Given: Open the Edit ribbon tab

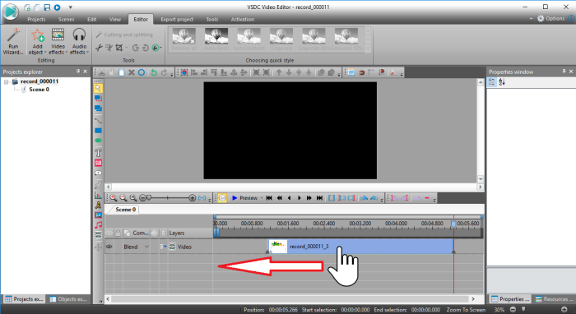Looking at the screenshot, I should (92, 19).
